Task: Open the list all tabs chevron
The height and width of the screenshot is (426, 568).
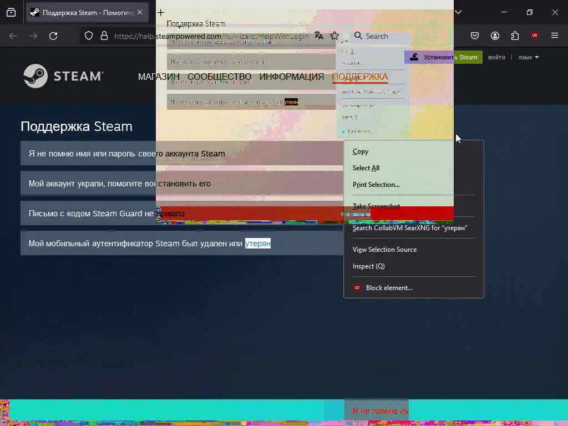Action: coord(458,12)
